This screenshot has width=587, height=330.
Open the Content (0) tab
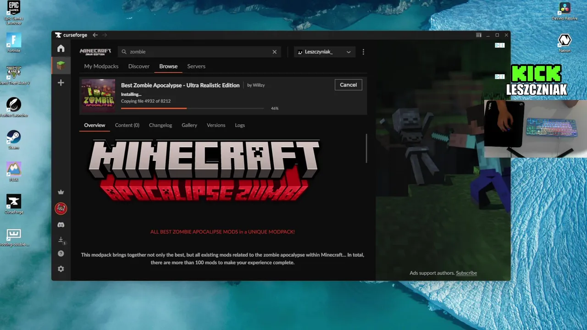point(127,125)
